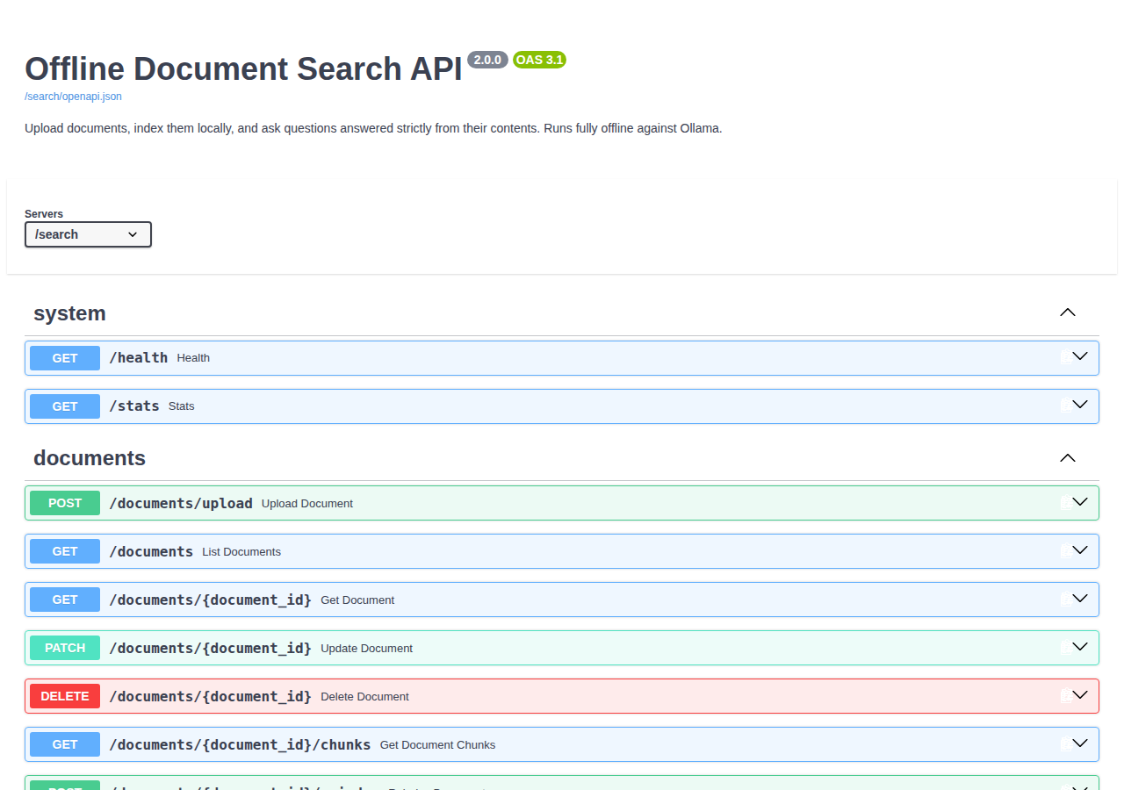Image resolution: width=1124 pixels, height=790 pixels.
Task: Open the Servers /search dropdown
Action: tap(88, 234)
